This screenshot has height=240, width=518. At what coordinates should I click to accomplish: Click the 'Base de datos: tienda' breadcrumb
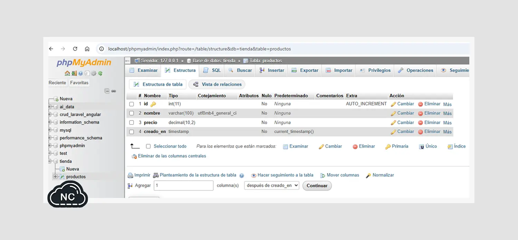(214, 61)
